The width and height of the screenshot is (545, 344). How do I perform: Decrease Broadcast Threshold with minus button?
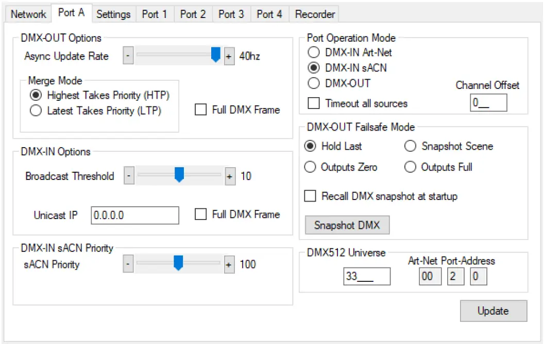[x=128, y=176]
